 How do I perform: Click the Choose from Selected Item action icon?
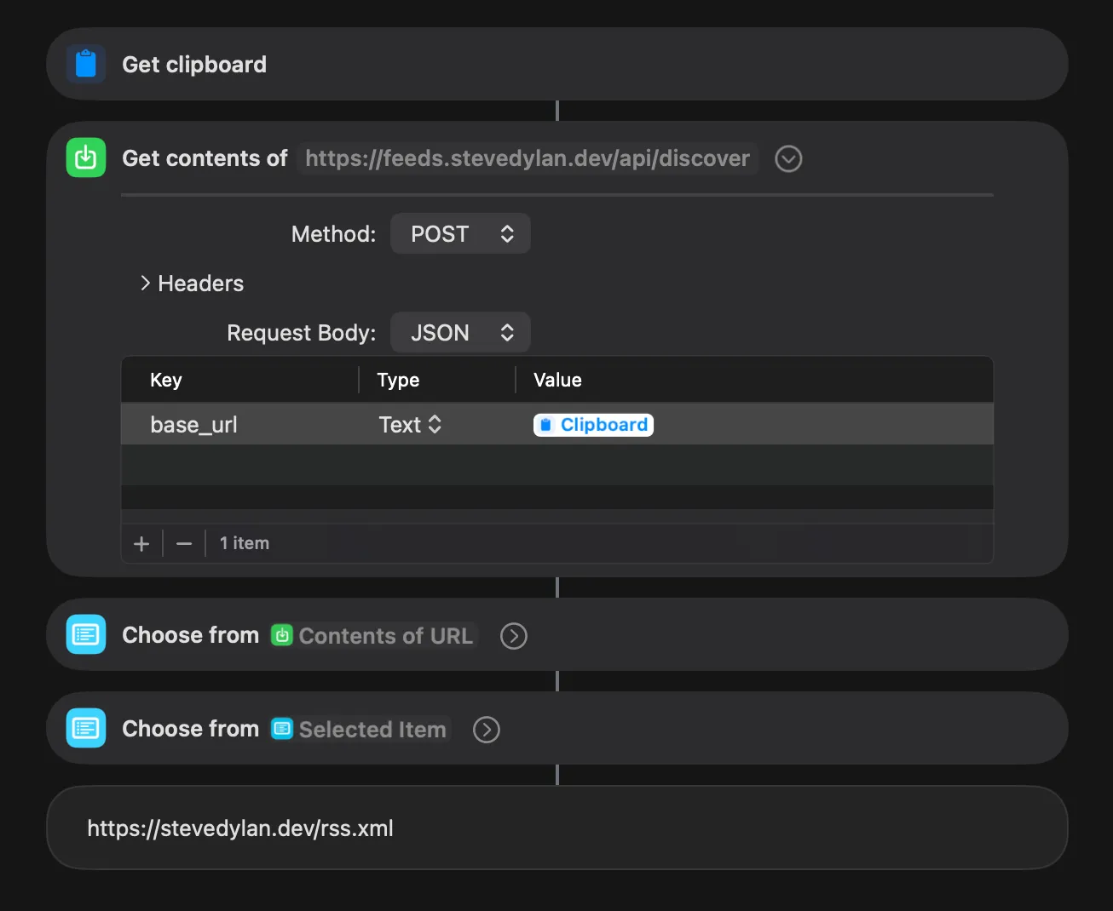(x=86, y=728)
